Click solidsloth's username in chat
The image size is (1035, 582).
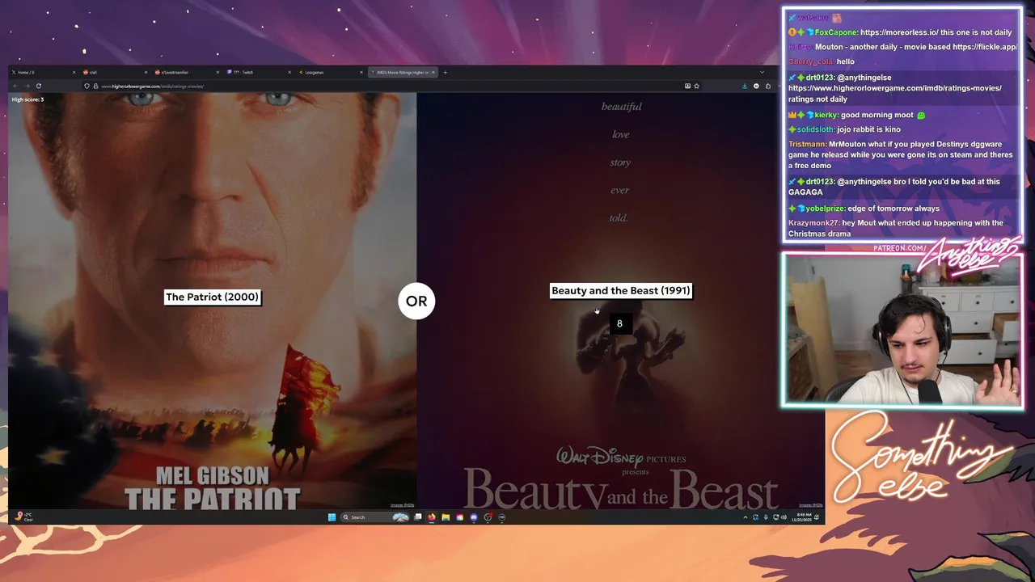(816, 129)
